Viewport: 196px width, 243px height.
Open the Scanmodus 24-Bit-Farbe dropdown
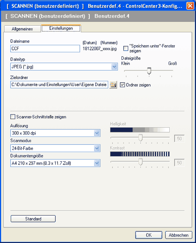[x=97, y=148]
